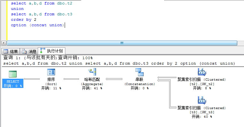
Task: Click the horizontal scrollbar left arrow
Action: click(x=4, y=43)
